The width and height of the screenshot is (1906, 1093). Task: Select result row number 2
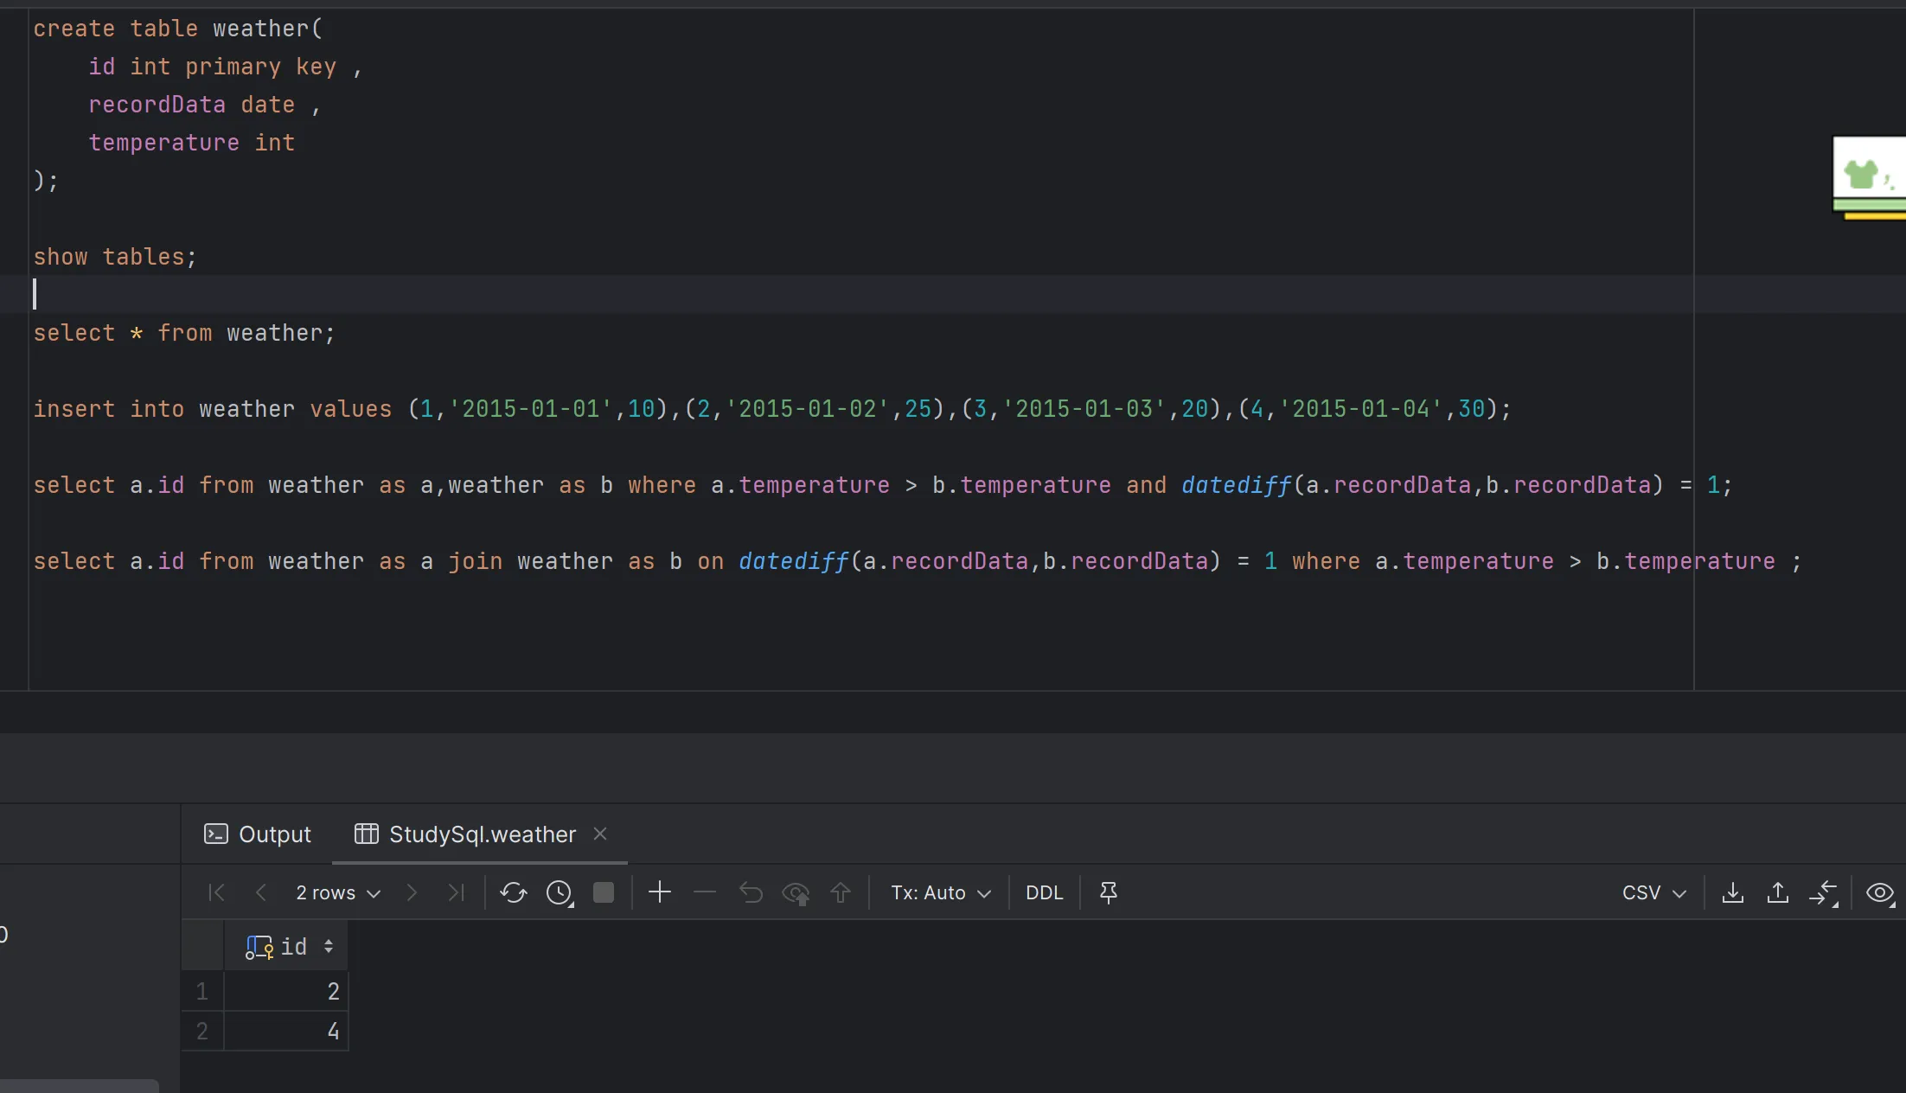point(202,1031)
